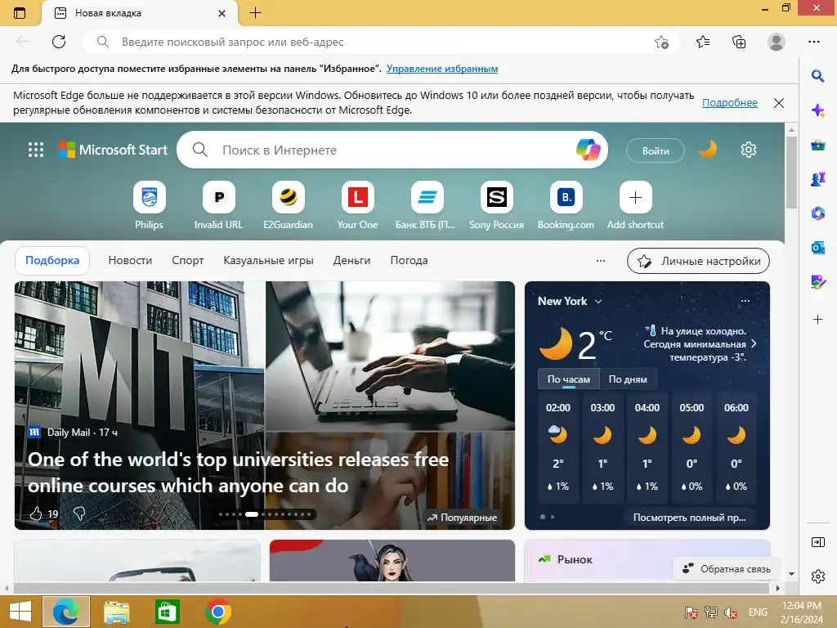The width and height of the screenshot is (837, 628).
Task: Open Личные настройки button
Action: (698, 261)
